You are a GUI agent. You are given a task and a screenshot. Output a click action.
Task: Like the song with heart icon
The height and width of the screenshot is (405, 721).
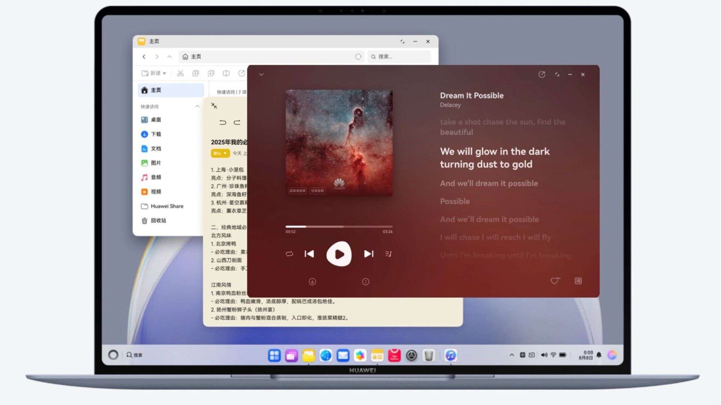[x=555, y=281]
